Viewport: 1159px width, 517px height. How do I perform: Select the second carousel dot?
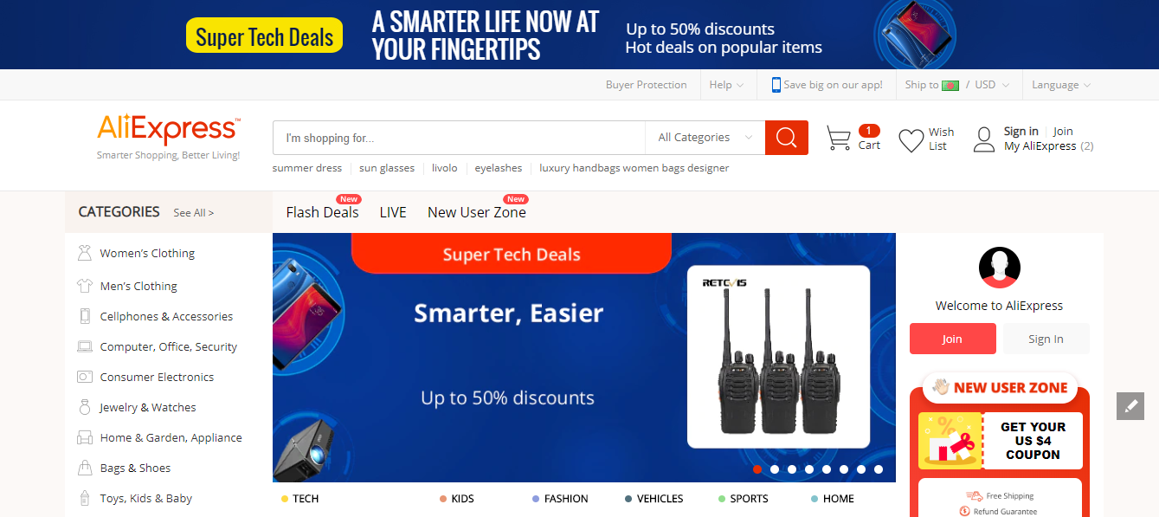775,469
